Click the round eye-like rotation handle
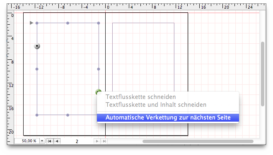273x155 pixels. click(x=37, y=46)
